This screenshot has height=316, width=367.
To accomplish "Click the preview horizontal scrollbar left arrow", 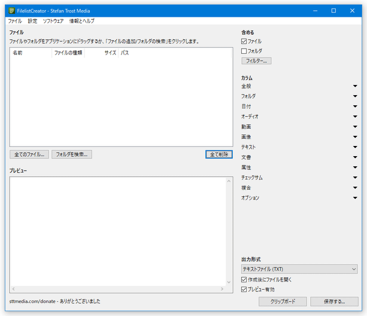I will (14, 289).
